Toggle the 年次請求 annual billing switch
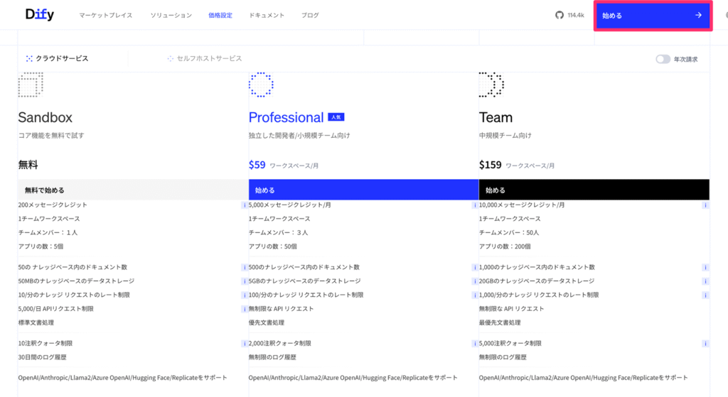Image resolution: width=728 pixels, height=397 pixels. click(663, 59)
